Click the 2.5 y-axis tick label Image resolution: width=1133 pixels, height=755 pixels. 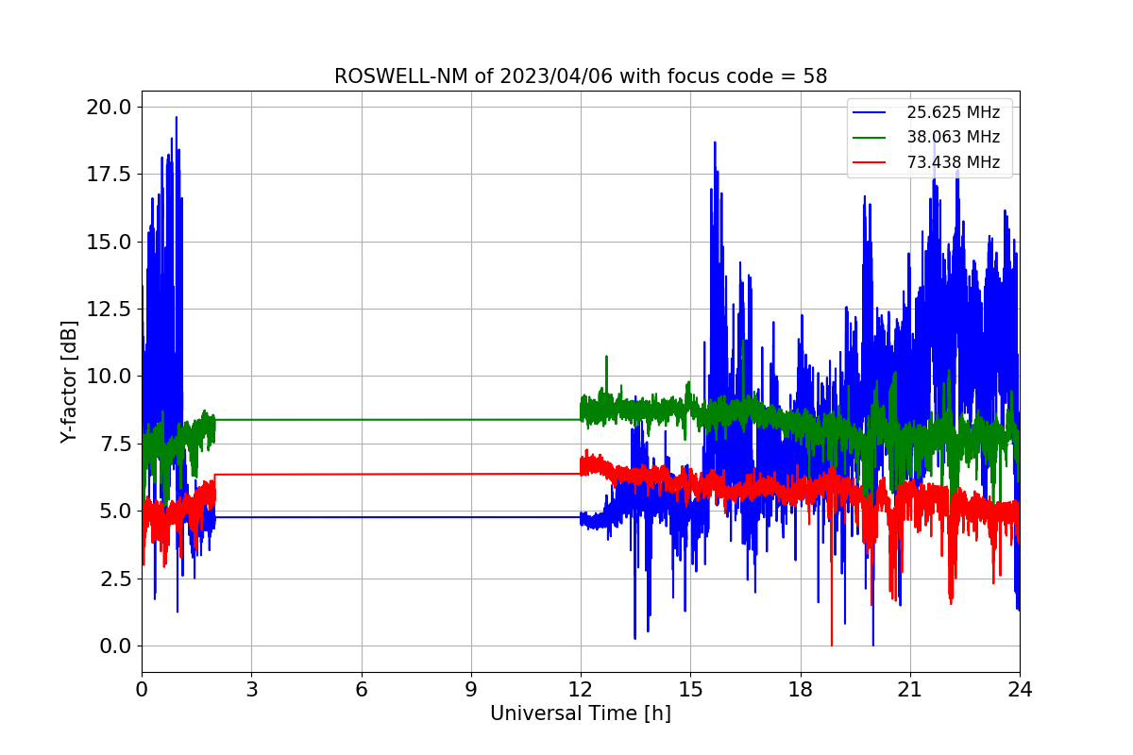coord(114,579)
